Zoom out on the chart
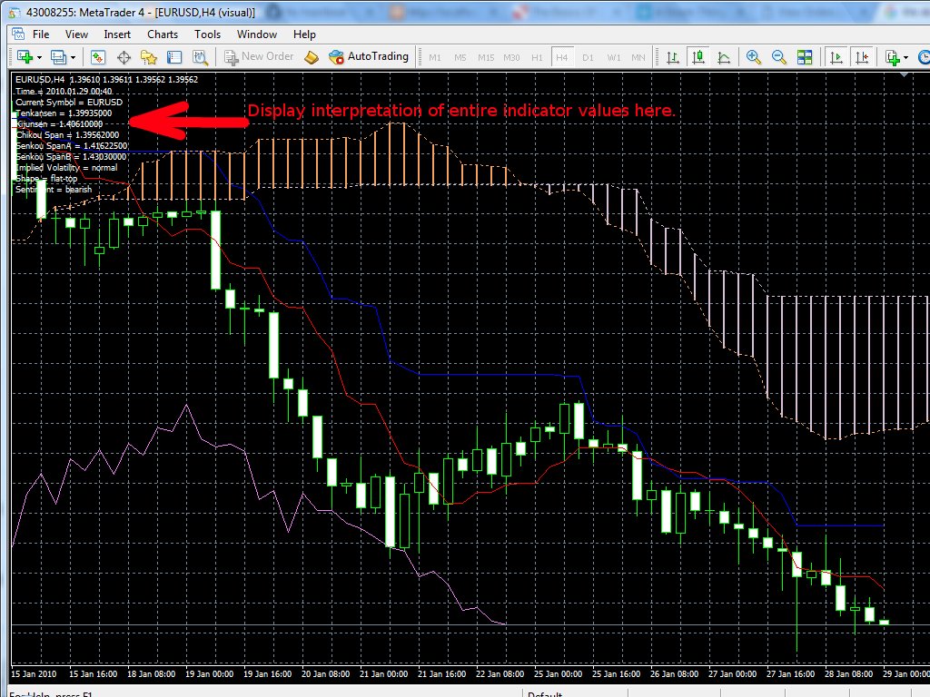 (x=778, y=56)
